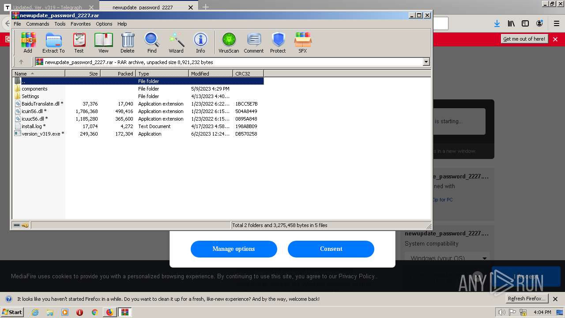Click 'Get me out of here!' button
Screen dimensions: 565x318
[524, 39]
